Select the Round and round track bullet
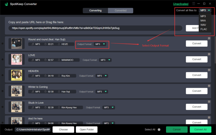Viewport: 216px width, 135px height. tap(2, 44)
